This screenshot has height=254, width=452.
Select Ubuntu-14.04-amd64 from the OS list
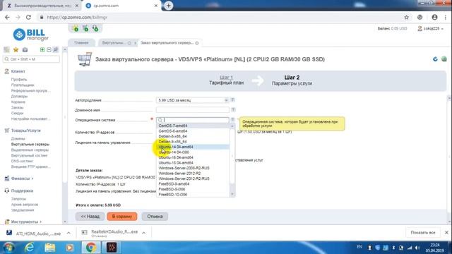(x=193, y=147)
